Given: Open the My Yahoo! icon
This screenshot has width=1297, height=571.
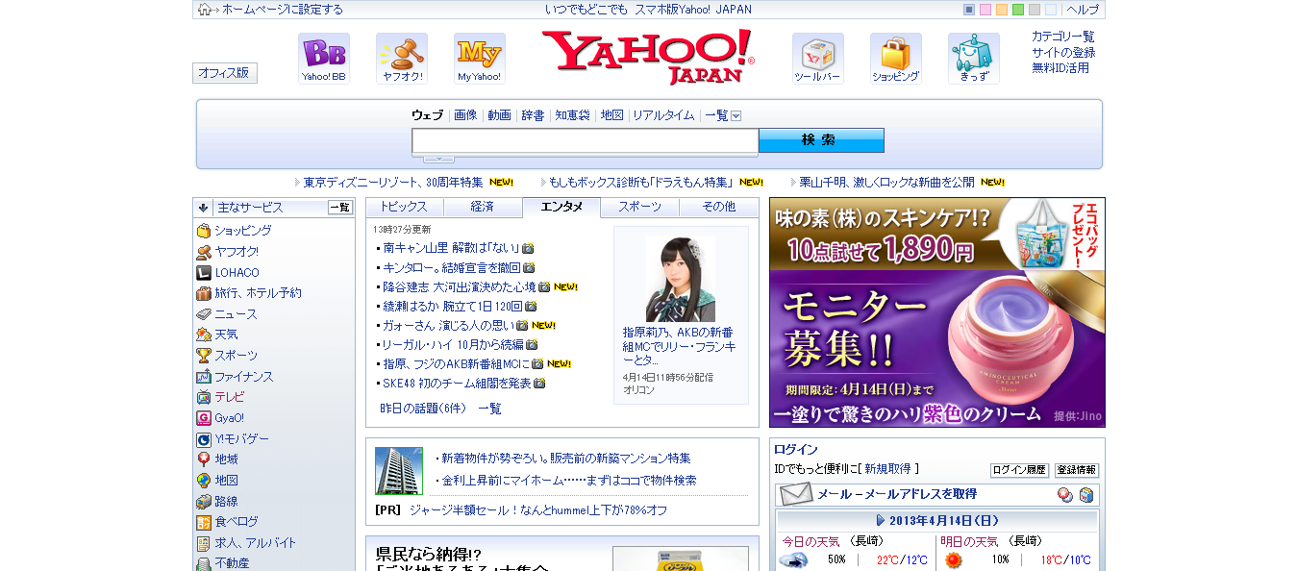Looking at the screenshot, I should point(480,59).
